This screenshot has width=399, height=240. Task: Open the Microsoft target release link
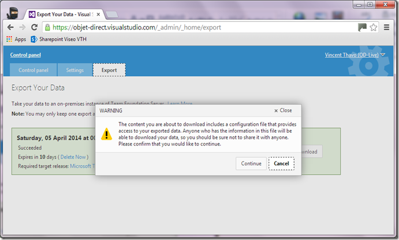point(82,166)
